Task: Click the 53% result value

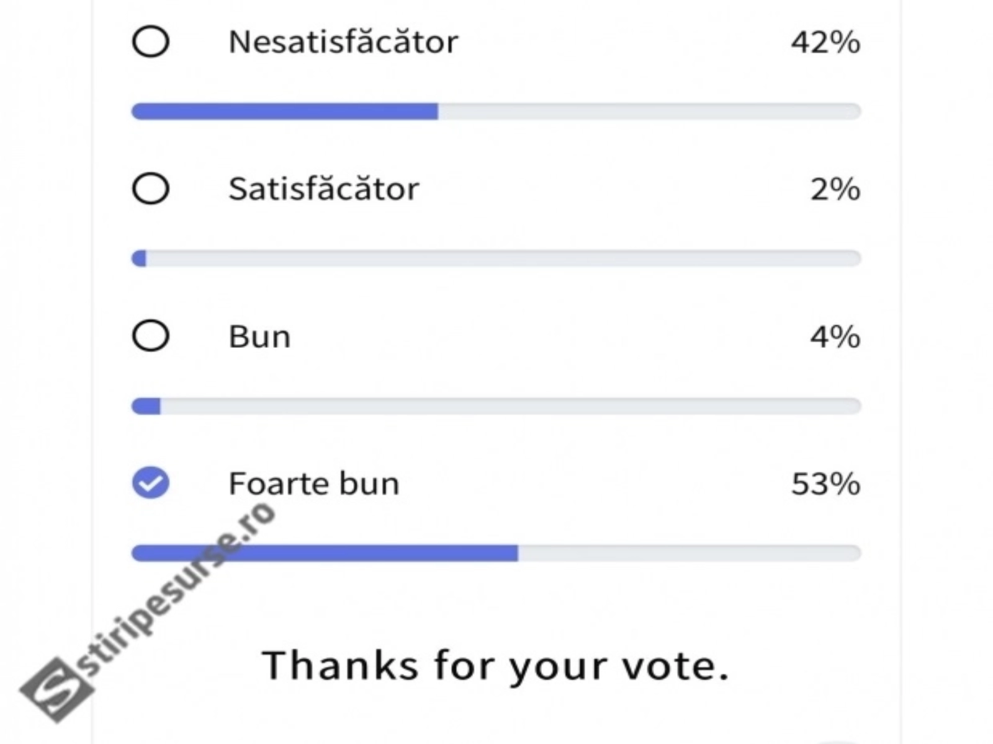Action: [825, 484]
